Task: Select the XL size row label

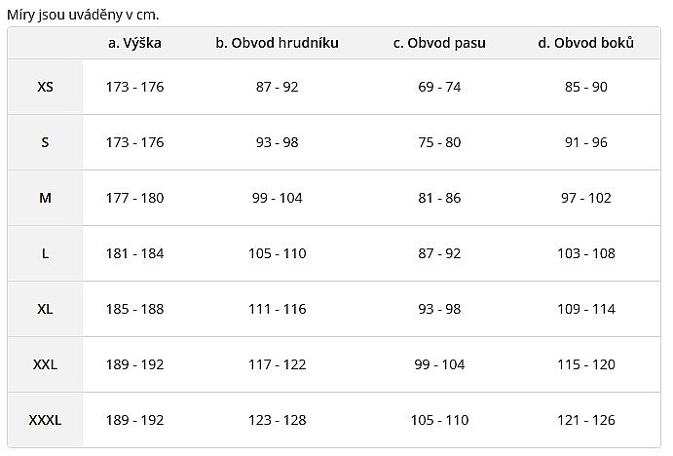Action: [x=45, y=309]
